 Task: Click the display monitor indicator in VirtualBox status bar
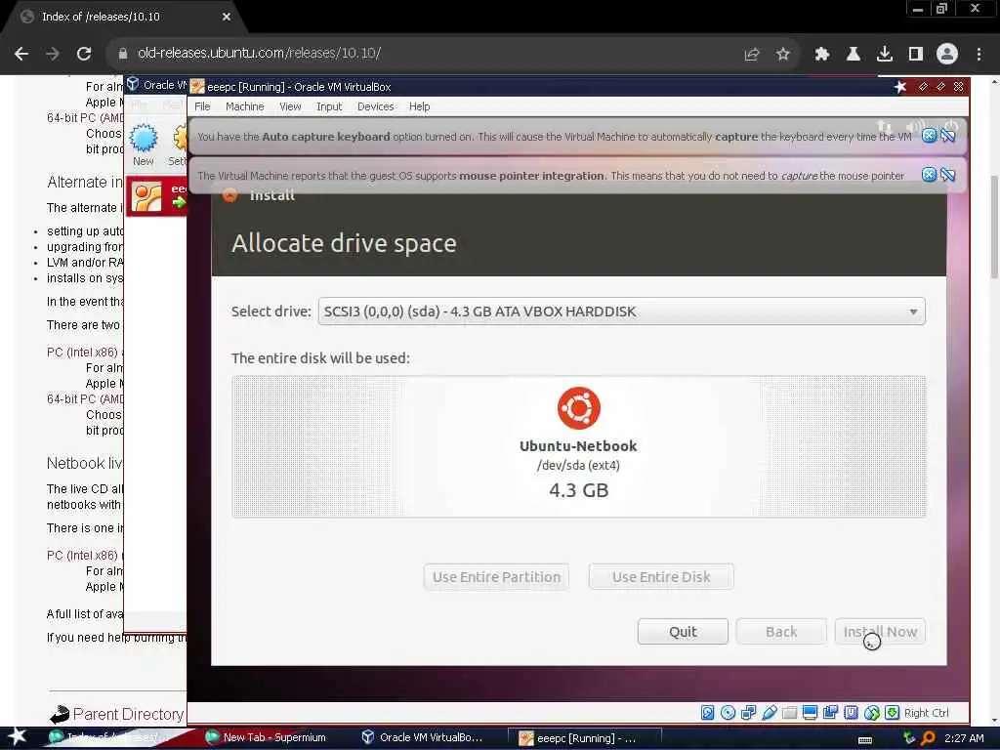[x=810, y=712]
